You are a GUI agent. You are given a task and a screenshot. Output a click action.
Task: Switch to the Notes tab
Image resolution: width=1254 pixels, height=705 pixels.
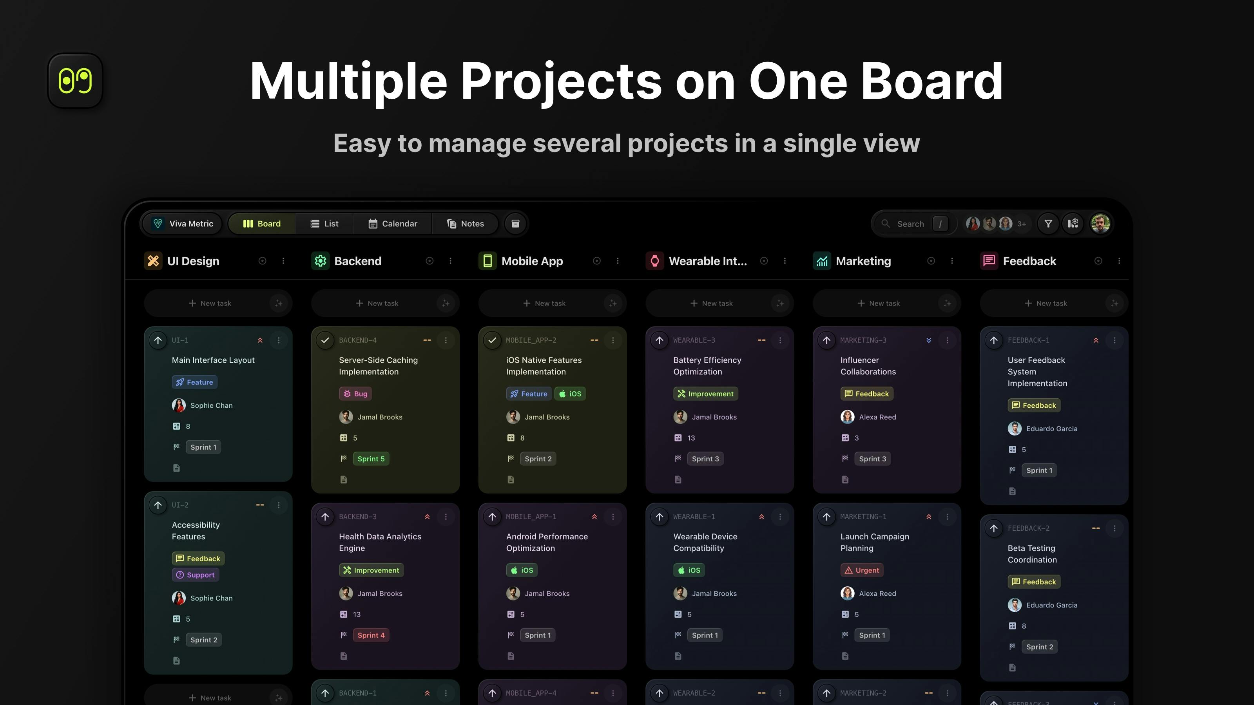465,224
